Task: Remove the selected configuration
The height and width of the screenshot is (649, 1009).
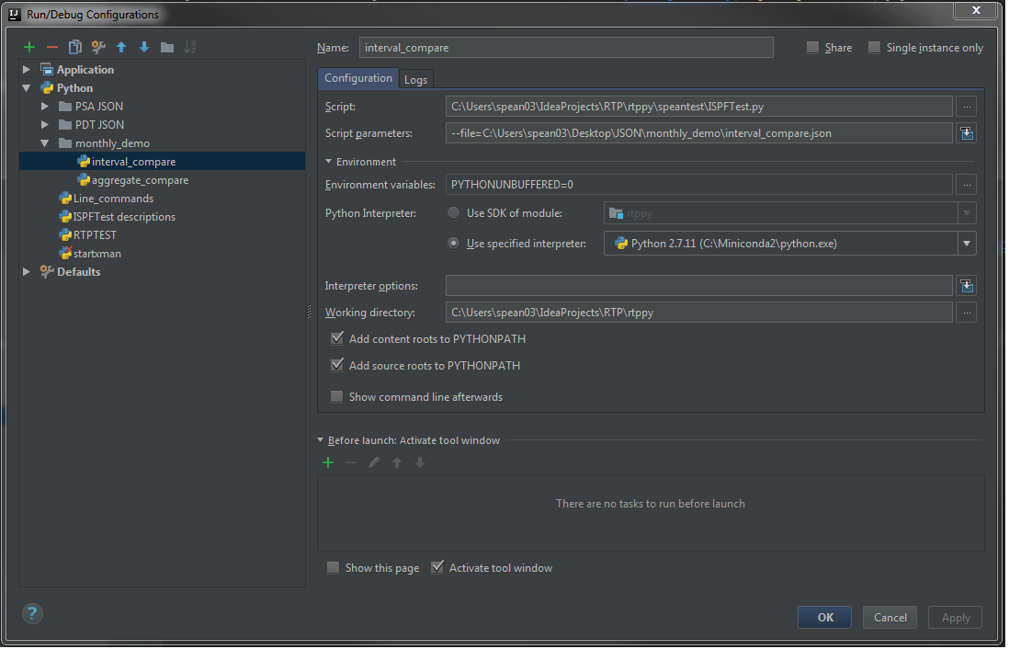Action: click(52, 47)
